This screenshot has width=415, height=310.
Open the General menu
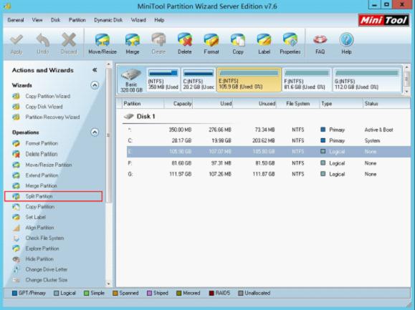pos(16,20)
